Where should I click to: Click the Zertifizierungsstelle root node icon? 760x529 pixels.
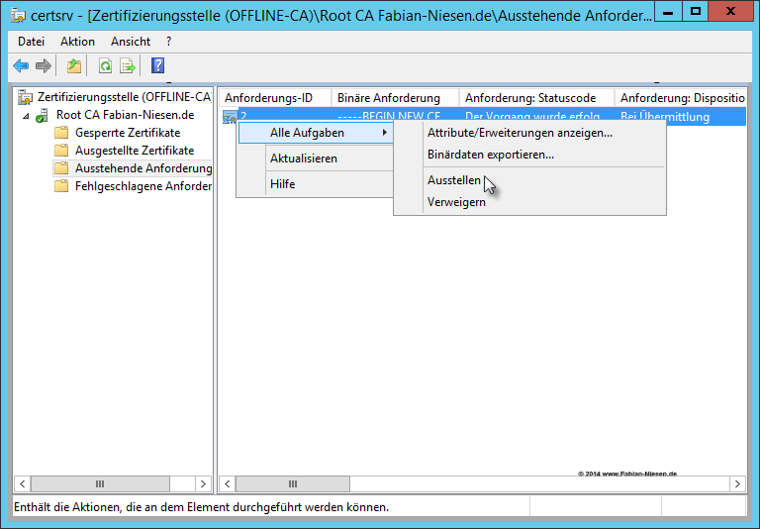pos(25,97)
